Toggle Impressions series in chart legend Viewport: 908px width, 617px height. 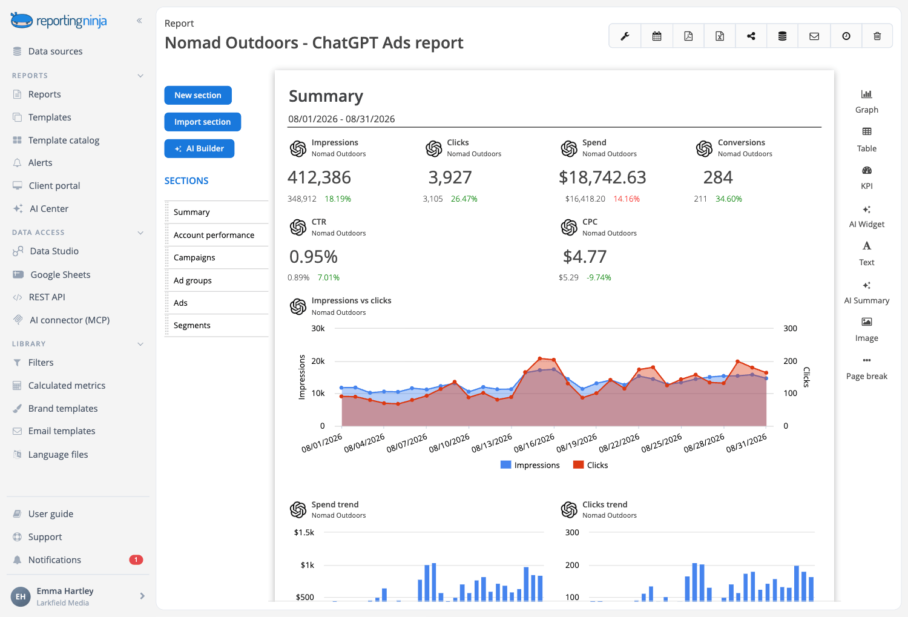coord(530,465)
